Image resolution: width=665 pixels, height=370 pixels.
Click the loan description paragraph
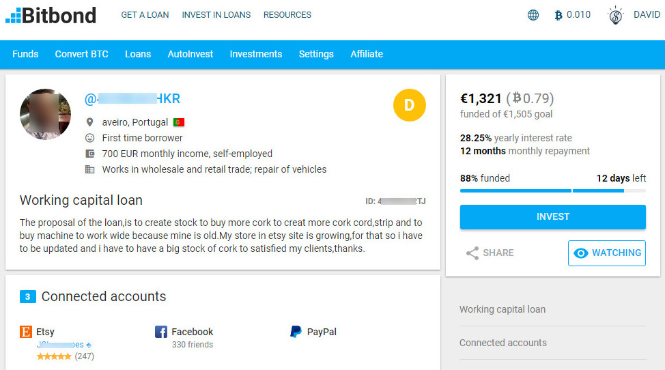click(221, 236)
